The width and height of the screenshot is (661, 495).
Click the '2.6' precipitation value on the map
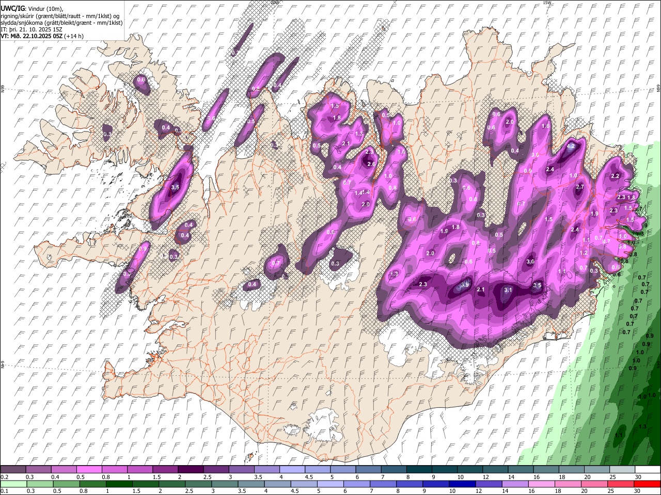point(371,164)
